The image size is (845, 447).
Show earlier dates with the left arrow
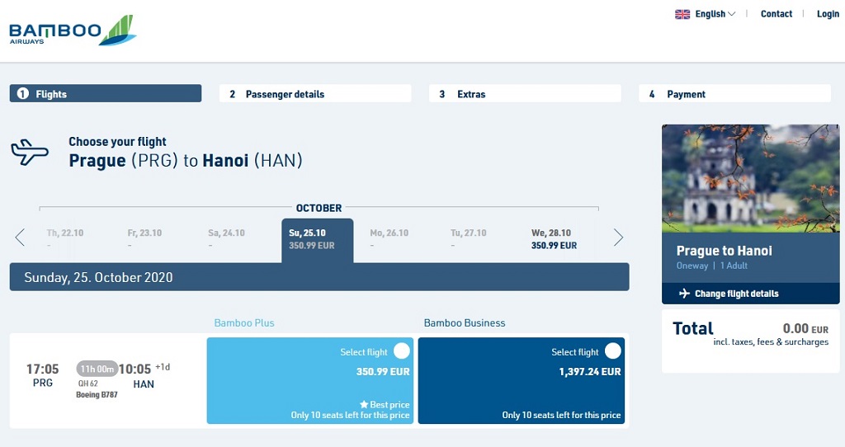(20, 237)
